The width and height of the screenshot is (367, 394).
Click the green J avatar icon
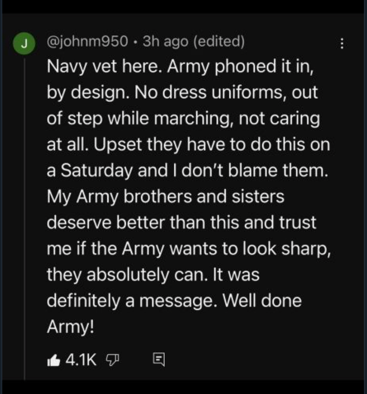click(24, 43)
